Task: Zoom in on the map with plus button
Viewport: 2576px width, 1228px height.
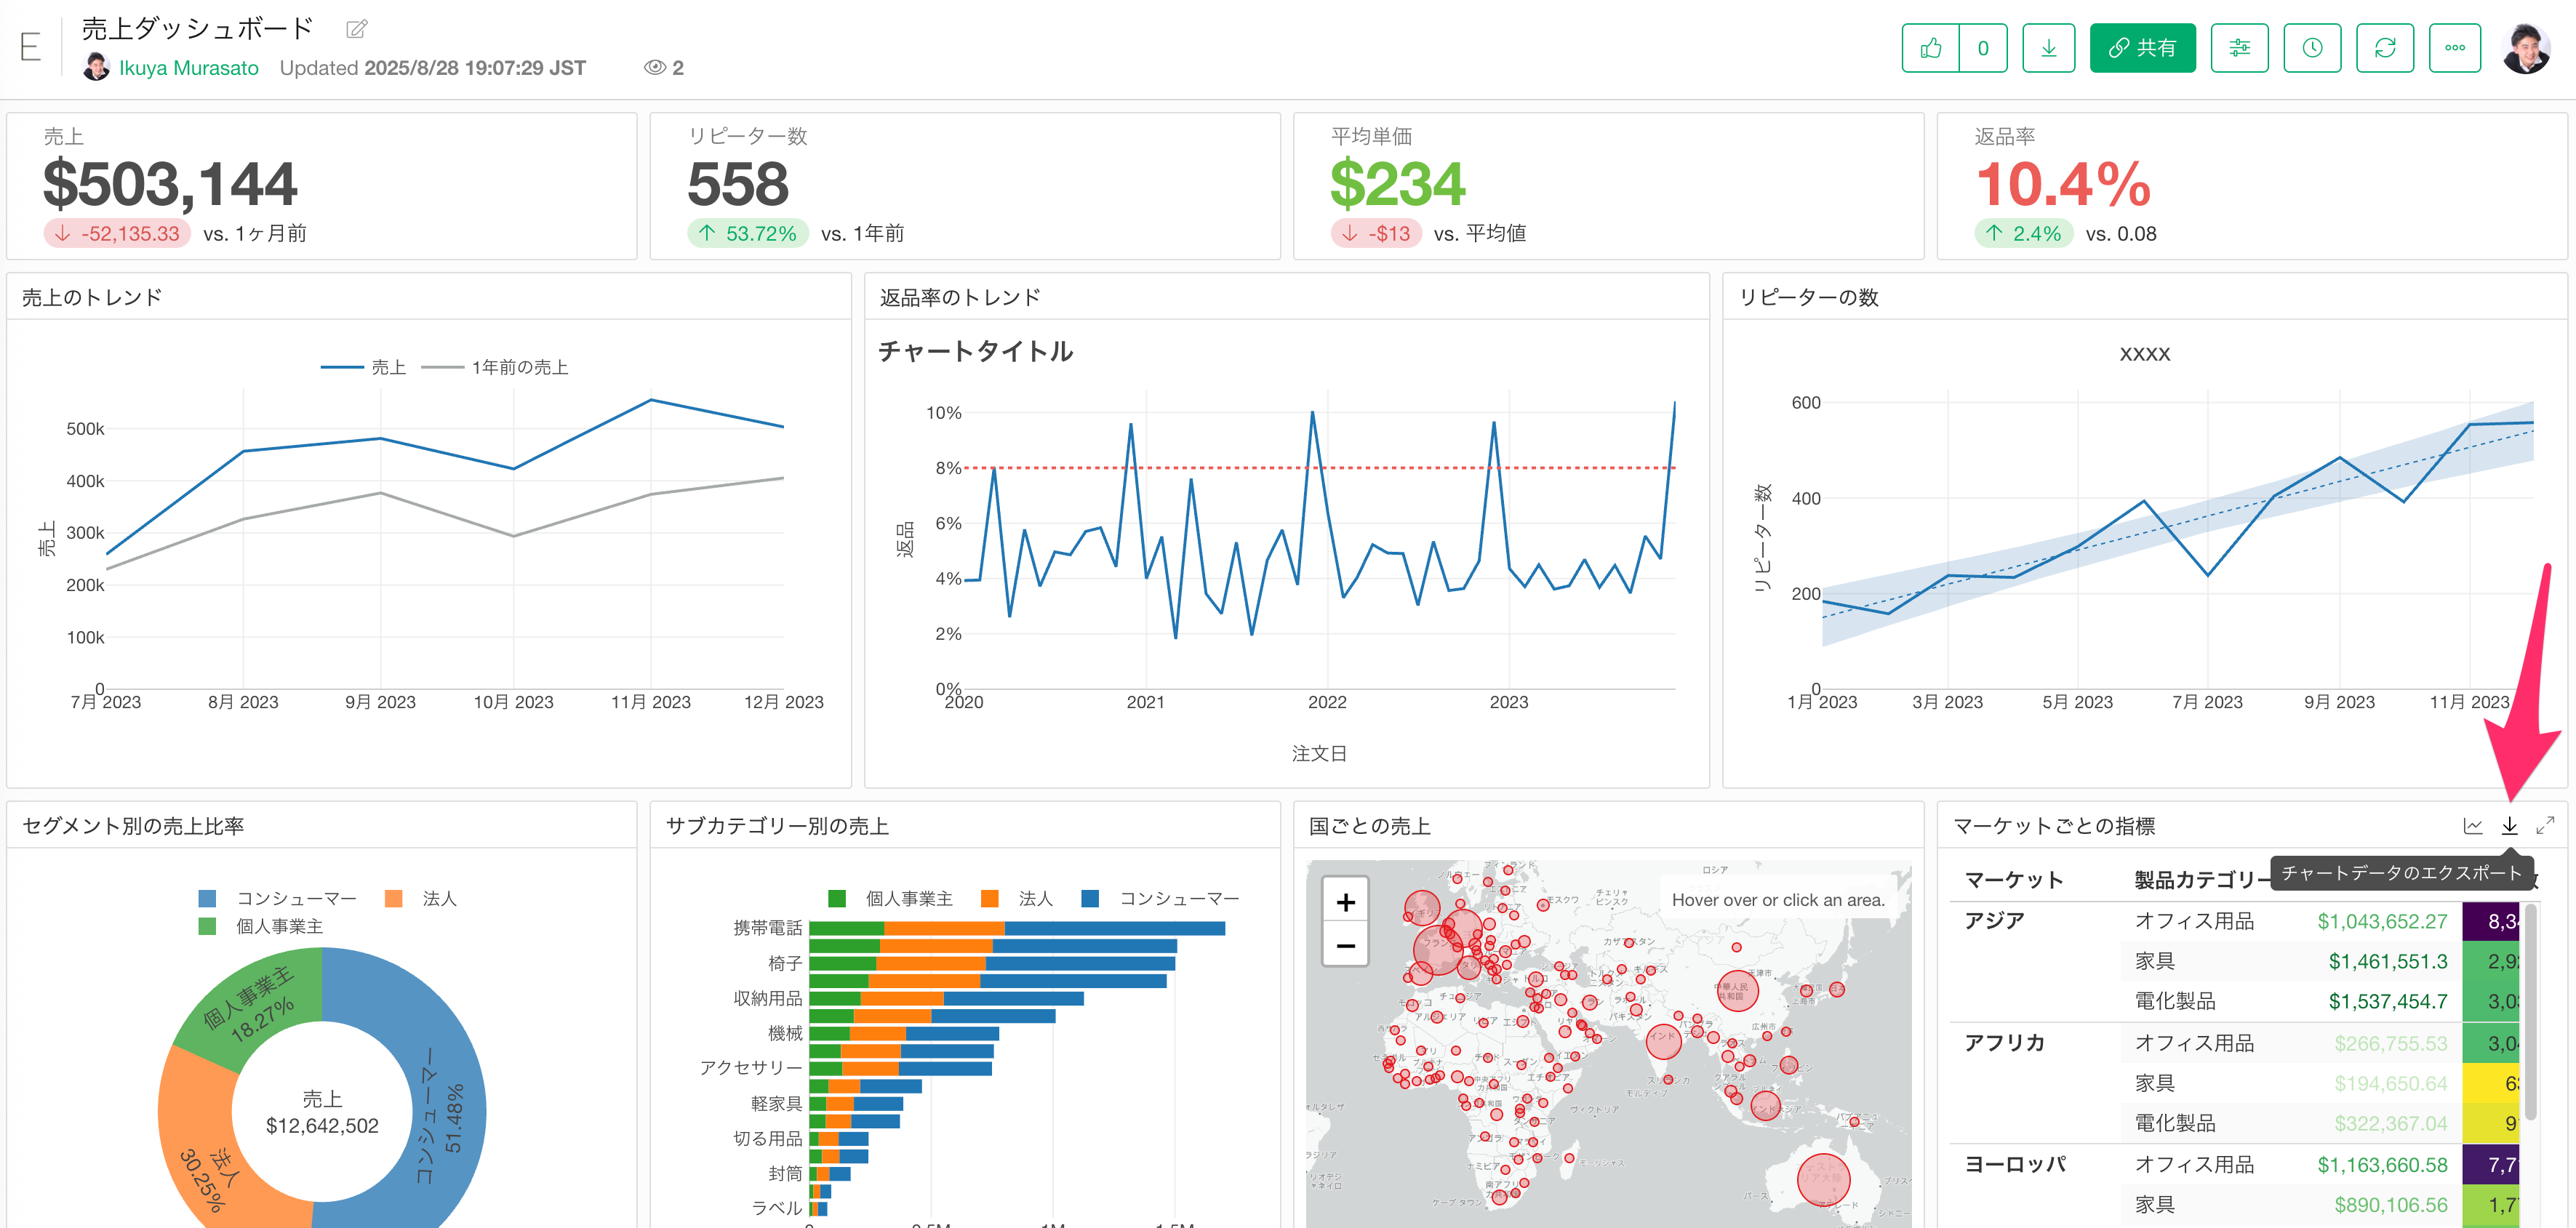Action: [1345, 902]
